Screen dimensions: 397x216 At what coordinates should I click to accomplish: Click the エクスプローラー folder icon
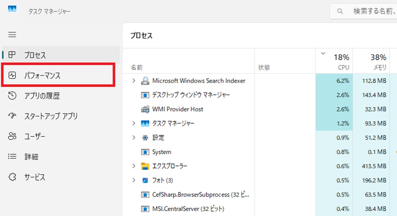tap(145, 166)
